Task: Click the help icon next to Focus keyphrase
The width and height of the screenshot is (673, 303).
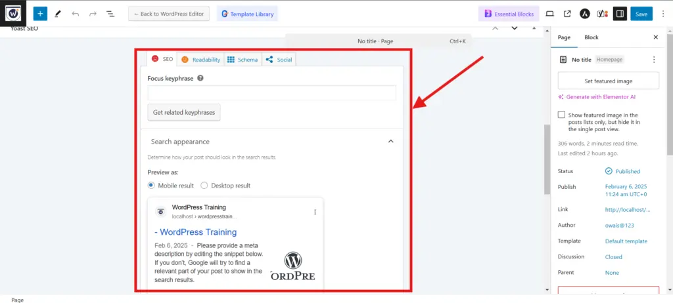Action: pyautogui.click(x=200, y=79)
